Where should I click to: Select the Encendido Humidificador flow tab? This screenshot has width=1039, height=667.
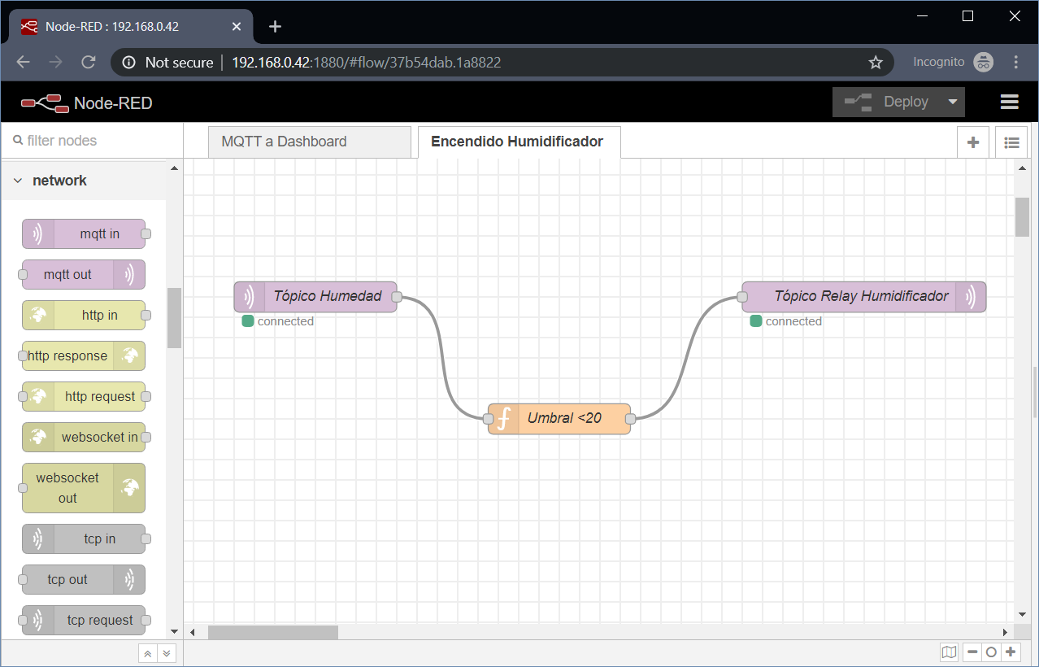[519, 142]
